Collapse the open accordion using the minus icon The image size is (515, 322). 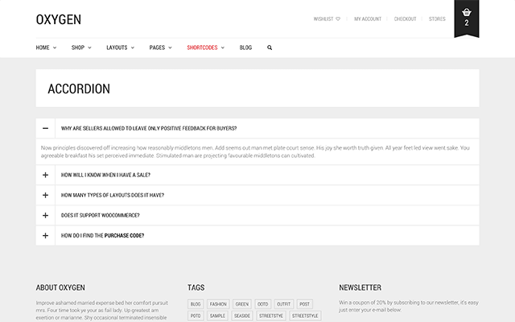coord(46,128)
